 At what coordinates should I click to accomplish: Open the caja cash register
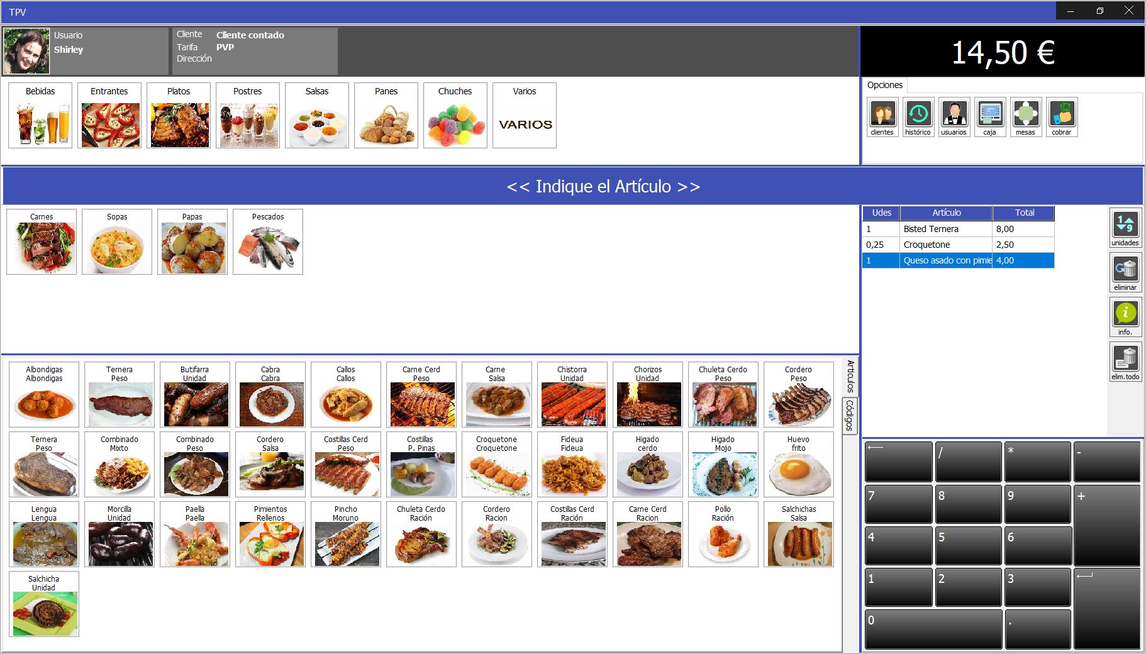(x=989, y=116)
